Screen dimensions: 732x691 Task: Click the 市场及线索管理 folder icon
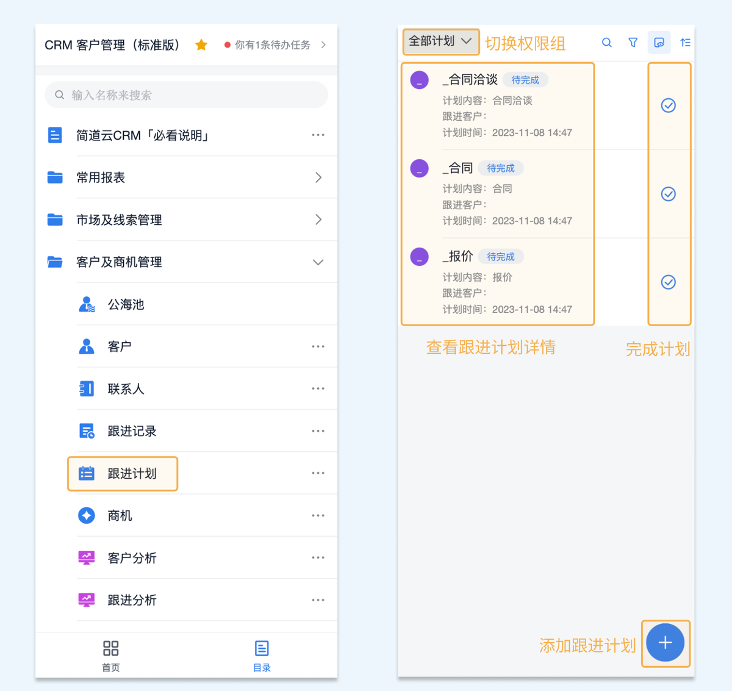pos(55,220)
